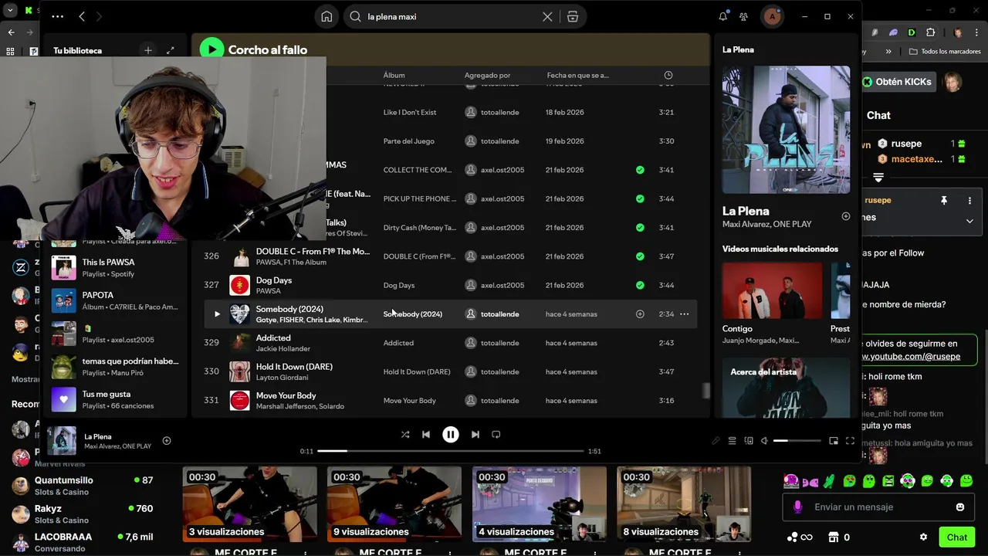
Task: Open PAPOTA album in library
Action: (116, 300)
